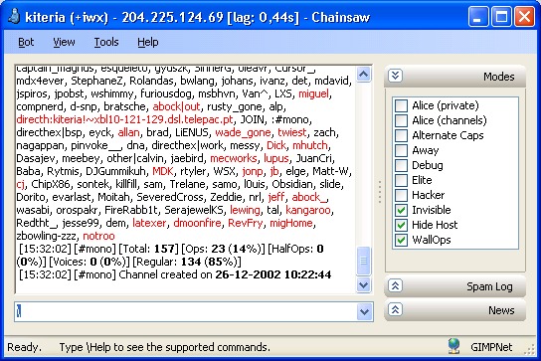Uncheck the Hide Host mode

coord(401,225)
